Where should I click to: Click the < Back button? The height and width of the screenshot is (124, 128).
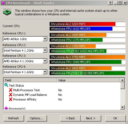(70, 118)
